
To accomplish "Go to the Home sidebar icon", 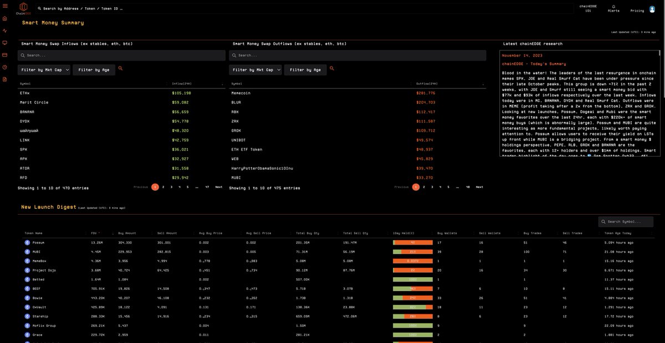I will 5,18.
